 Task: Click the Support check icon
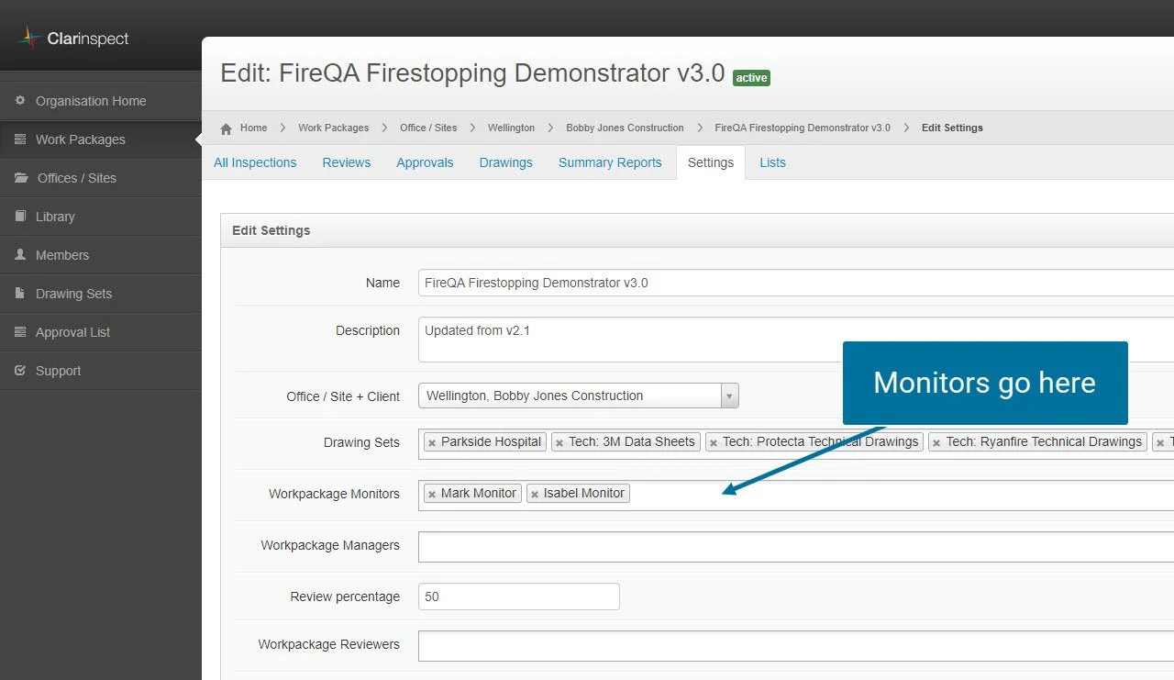click(x=20, y=370)
